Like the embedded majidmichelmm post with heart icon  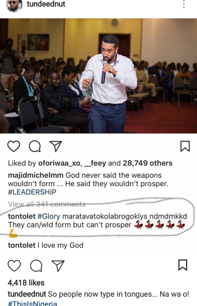(x=14, y=146)
